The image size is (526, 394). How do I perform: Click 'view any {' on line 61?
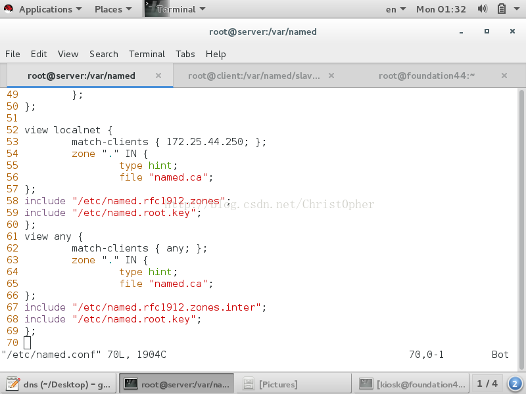tap(54, 236)
